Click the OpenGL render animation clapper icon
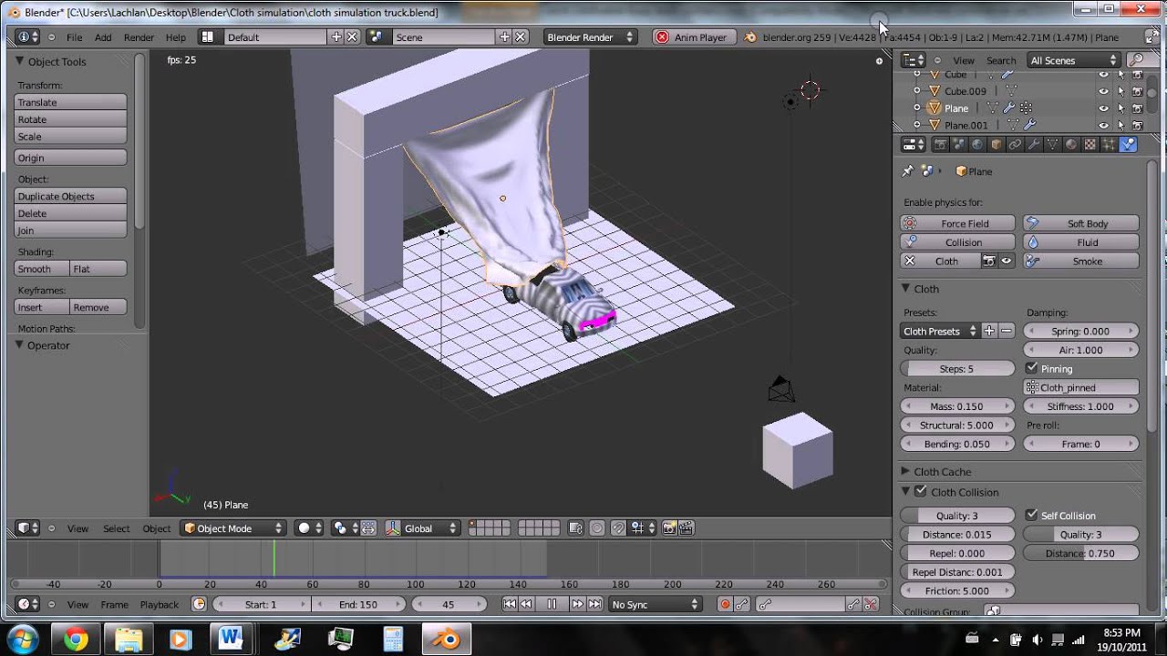 pos(687,528)
